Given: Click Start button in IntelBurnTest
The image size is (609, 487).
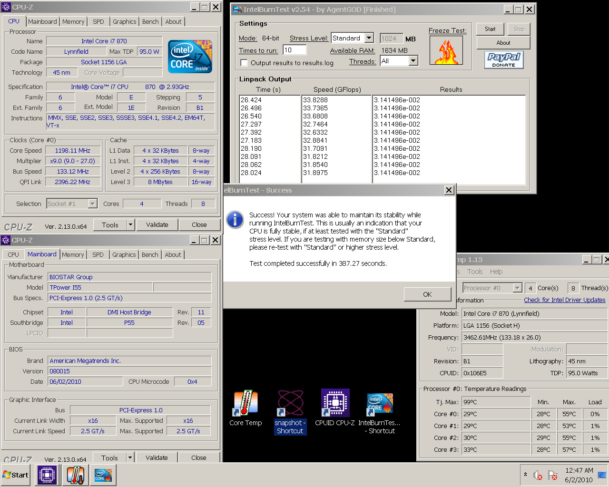Looking at the screenshot, I should point(490,29).
